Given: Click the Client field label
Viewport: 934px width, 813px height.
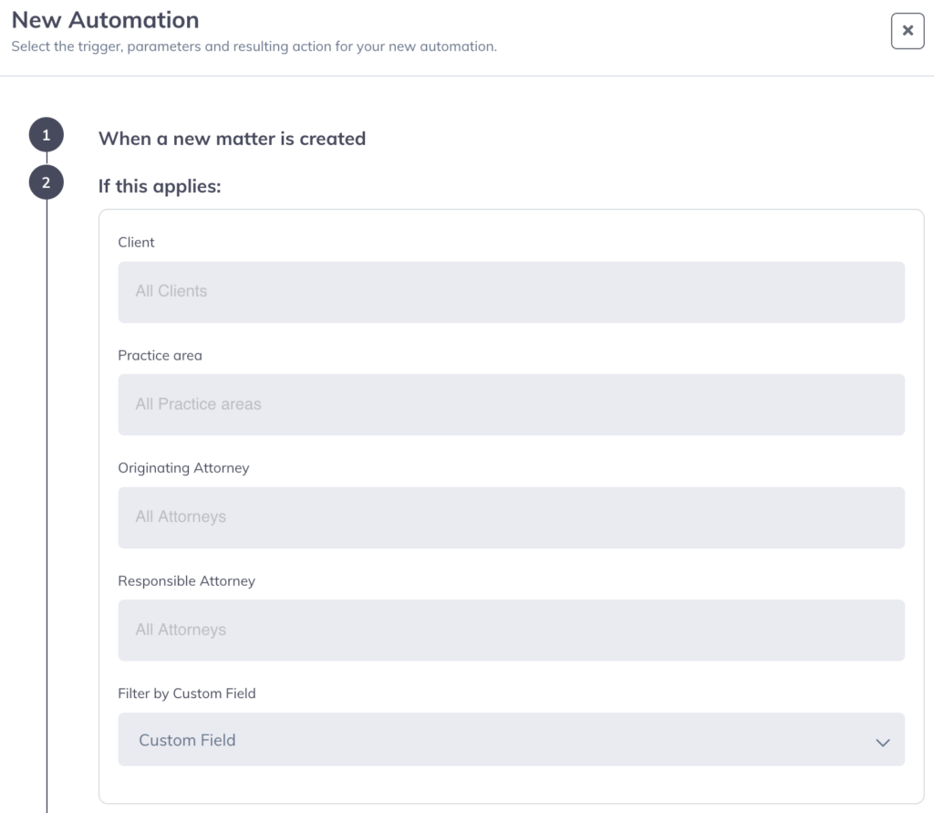Looking at the screenshot, I should [x=137, y=243].
